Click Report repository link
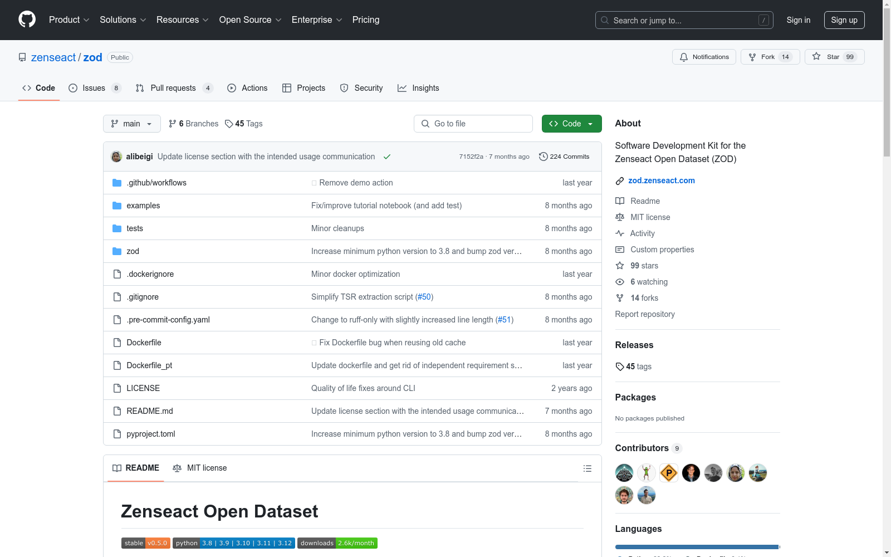Image resolution: width=891 pixels, height=557 pixels. tap(645, 314)
